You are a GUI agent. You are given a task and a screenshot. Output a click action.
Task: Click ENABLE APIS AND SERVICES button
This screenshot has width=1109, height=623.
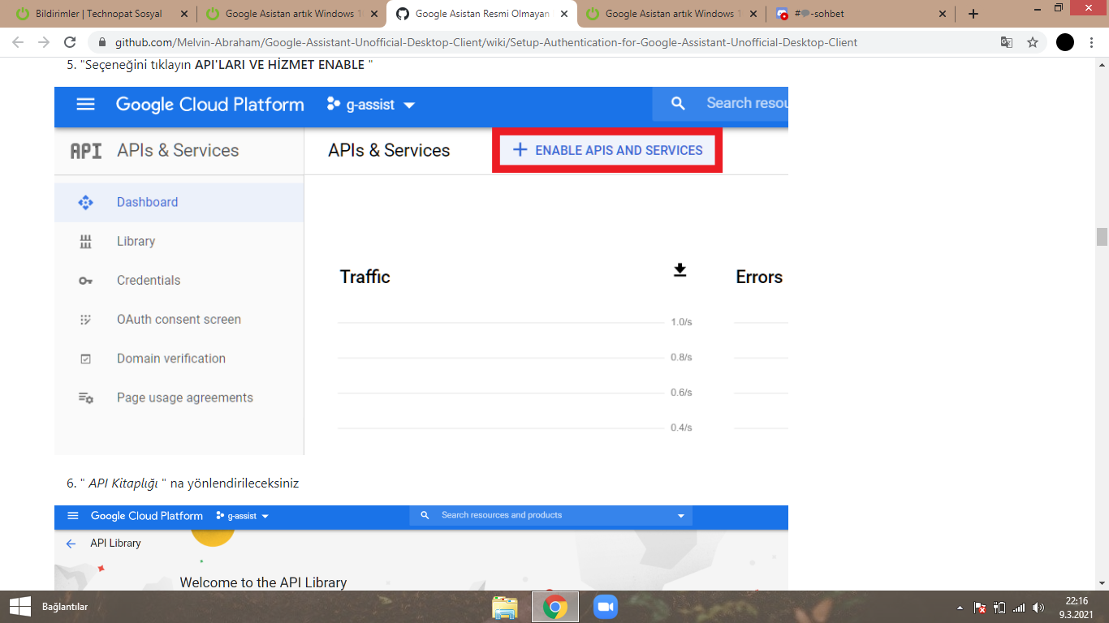[607, 150]
